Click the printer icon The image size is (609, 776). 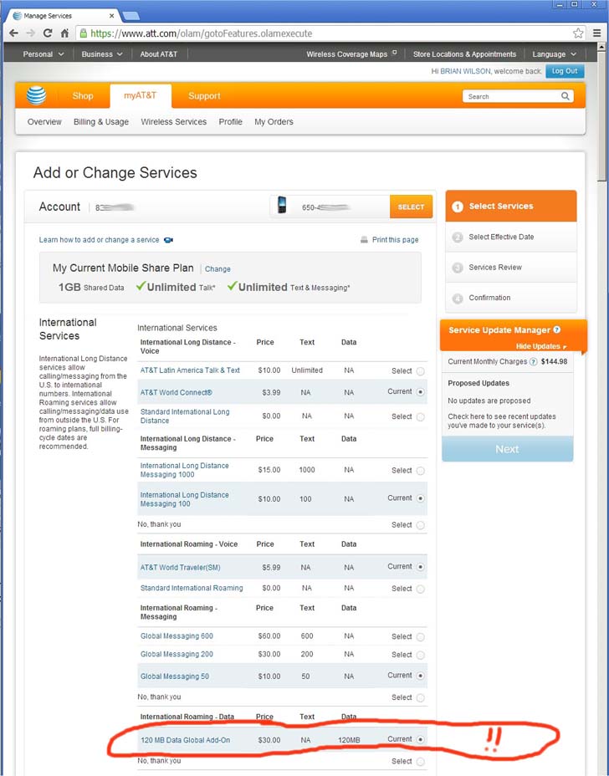click(364, 239)
